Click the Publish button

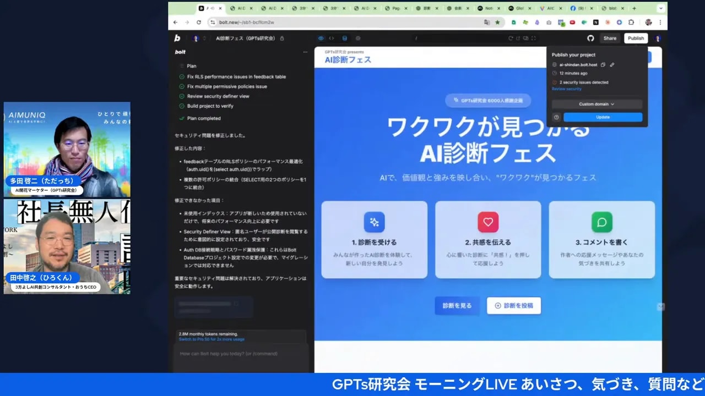coord(636,38)
